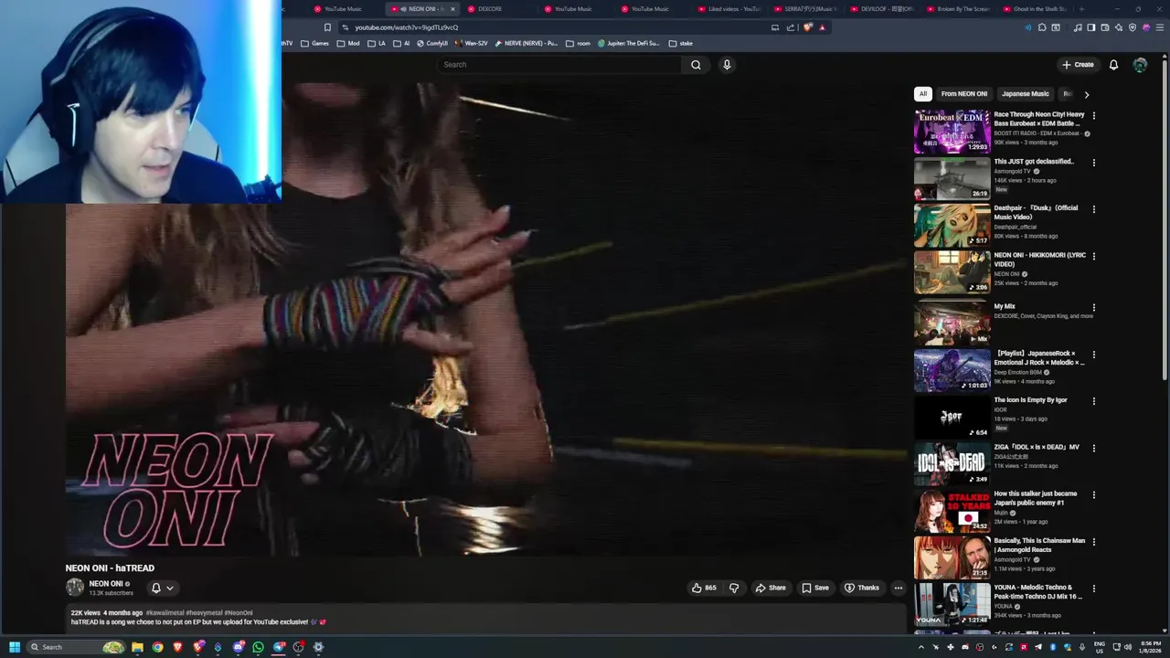Image resolution: width=1170 pixels, height=658 pixels.
Task: Close the NEON ONI browser tab
Action: 452,9
